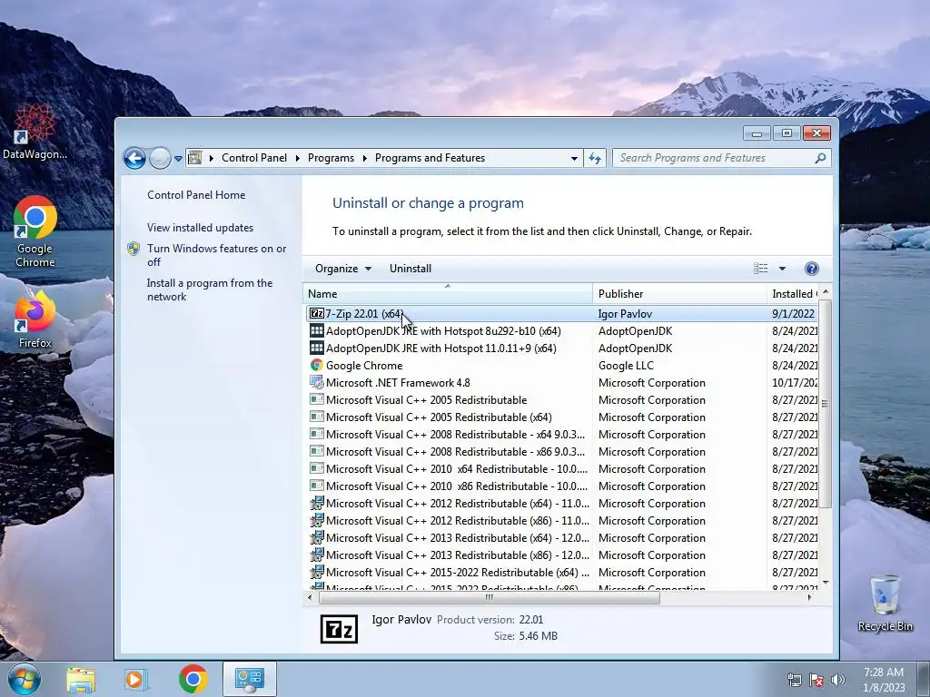
Task: Open the Help question mark button
Action: point(811,269)
